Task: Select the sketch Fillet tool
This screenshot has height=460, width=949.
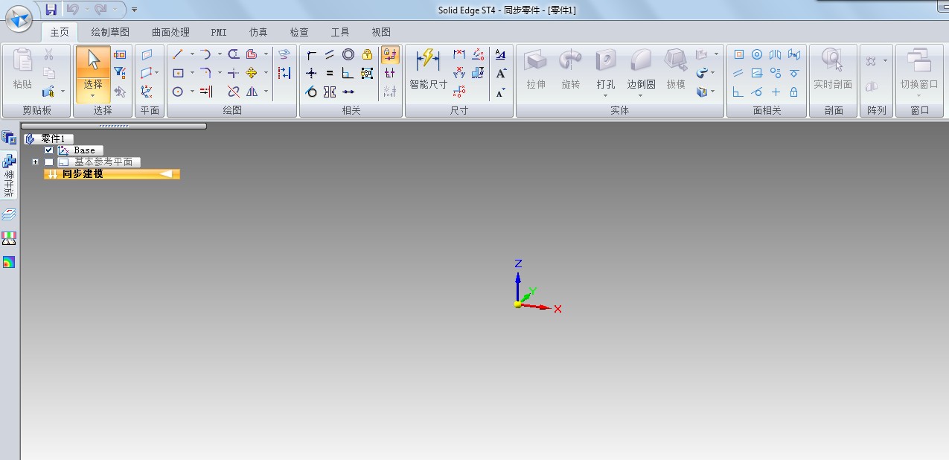Action: coord(205,73)
